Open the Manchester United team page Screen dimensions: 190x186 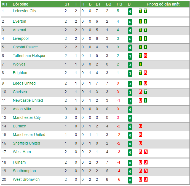[x=29, y=135]
